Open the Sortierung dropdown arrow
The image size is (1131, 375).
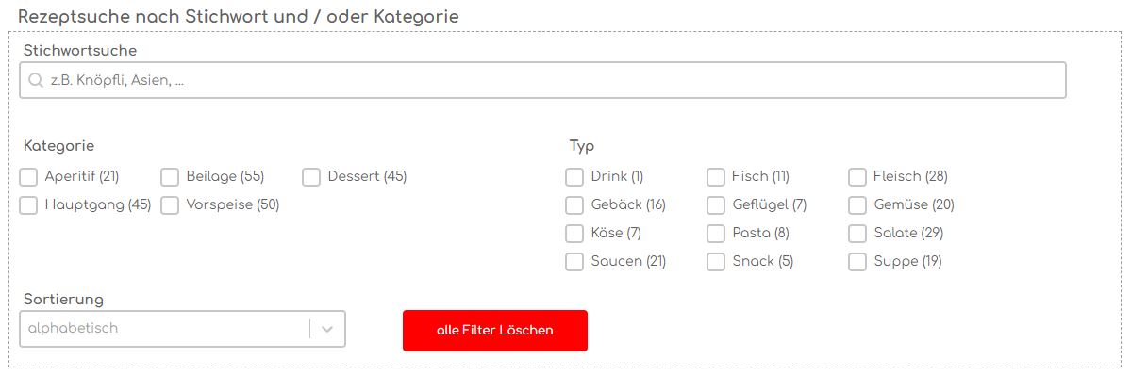pos(327,329)
